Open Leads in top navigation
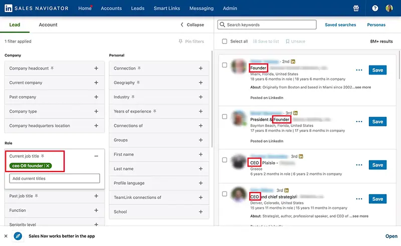 coord(137,8)
